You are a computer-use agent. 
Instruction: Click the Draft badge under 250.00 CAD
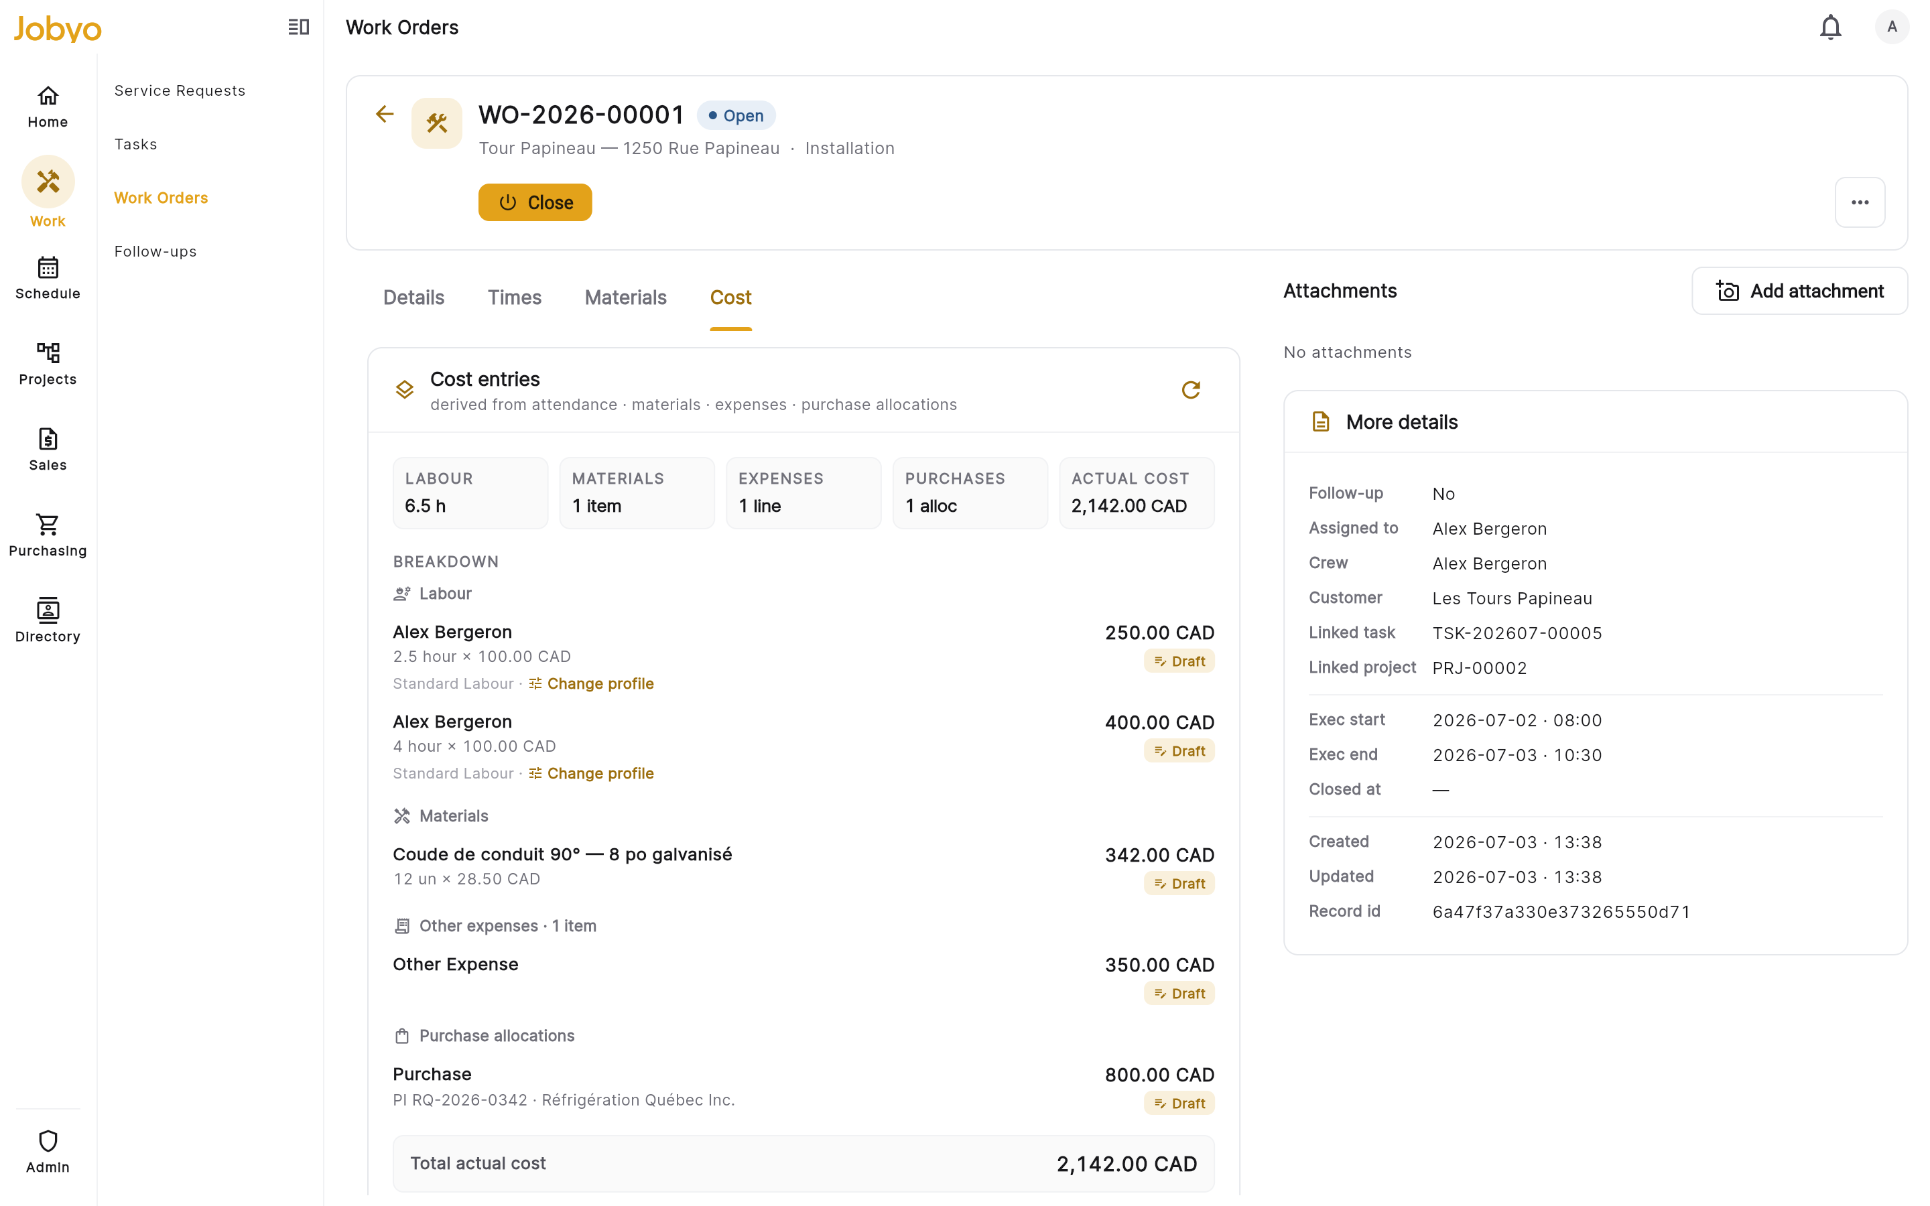1179,661
